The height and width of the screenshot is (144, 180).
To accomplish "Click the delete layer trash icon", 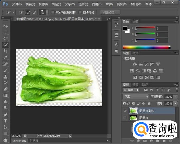I will pos(170,141).
